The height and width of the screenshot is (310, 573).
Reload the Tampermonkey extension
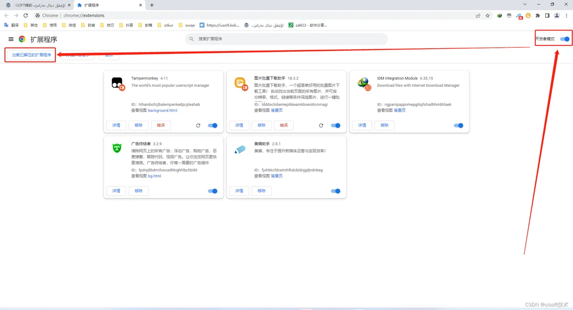coord(198,125)
